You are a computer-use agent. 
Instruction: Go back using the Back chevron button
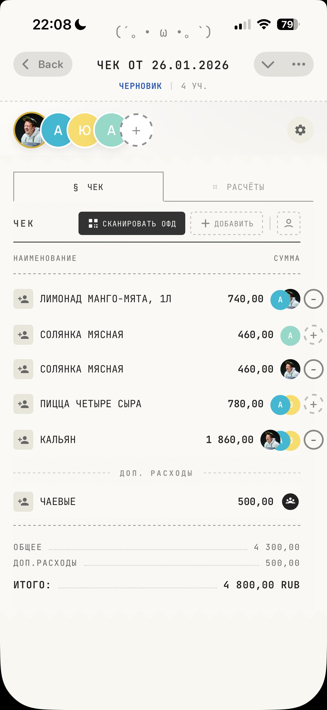(x=43, y=64)
